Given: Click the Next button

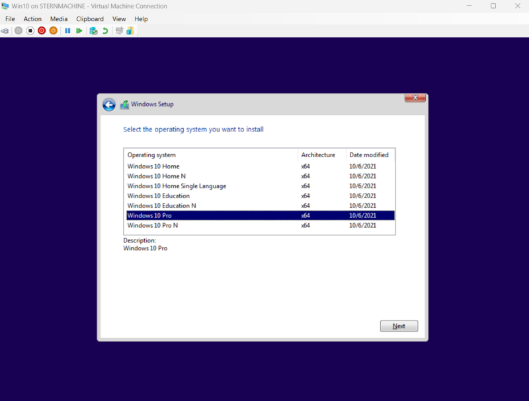Looking at the screenshot, I should point(399,326).
